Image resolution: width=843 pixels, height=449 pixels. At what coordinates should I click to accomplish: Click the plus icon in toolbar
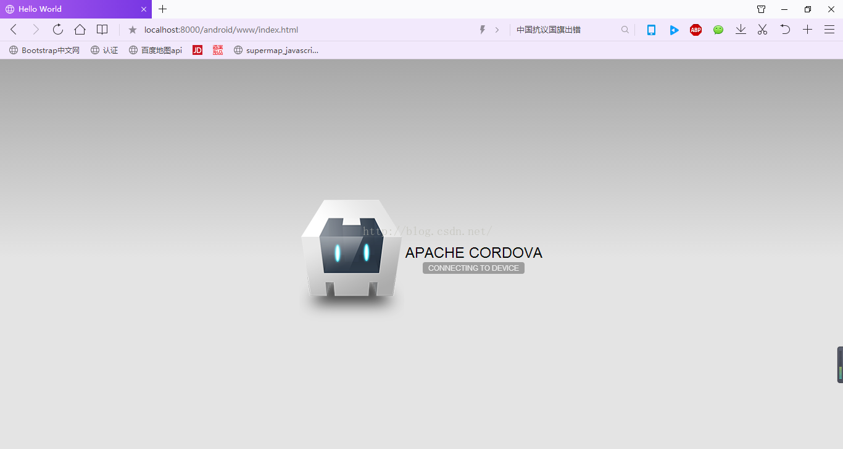pos(807,30)
